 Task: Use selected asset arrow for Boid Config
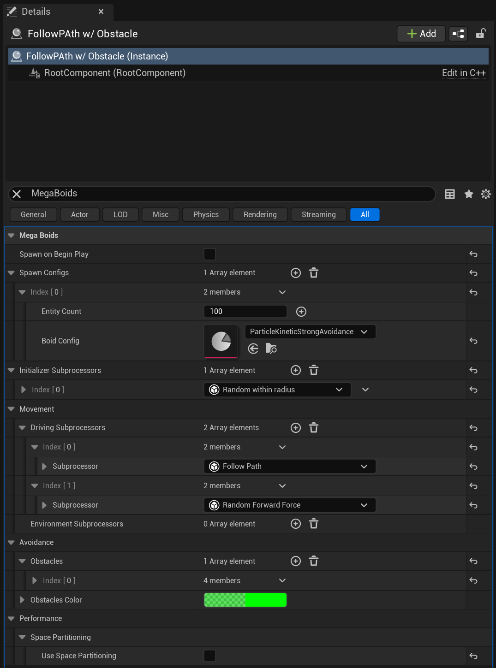click(253, 349)
